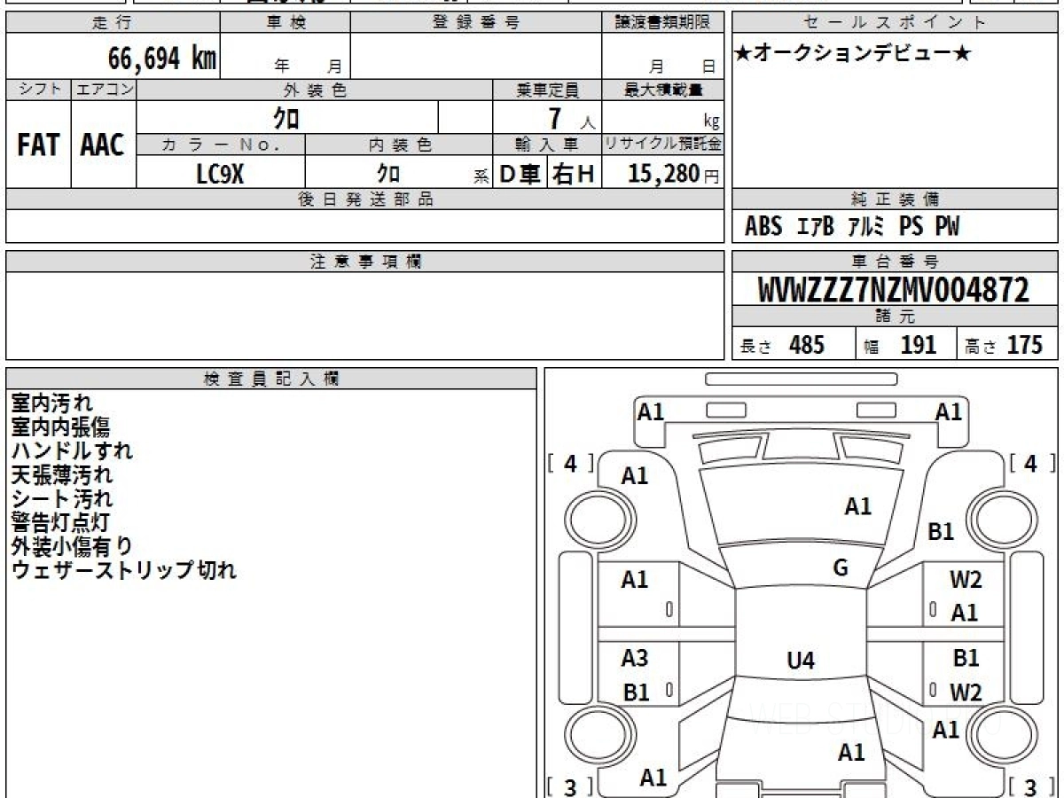This screenshot has width=1064, height=798.
Task: Select the color code LC9X
Action: [x=219, y=174]
